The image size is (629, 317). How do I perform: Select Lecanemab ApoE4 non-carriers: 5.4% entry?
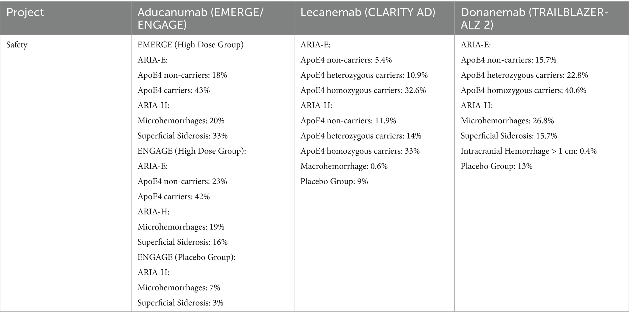coord(346,60)
